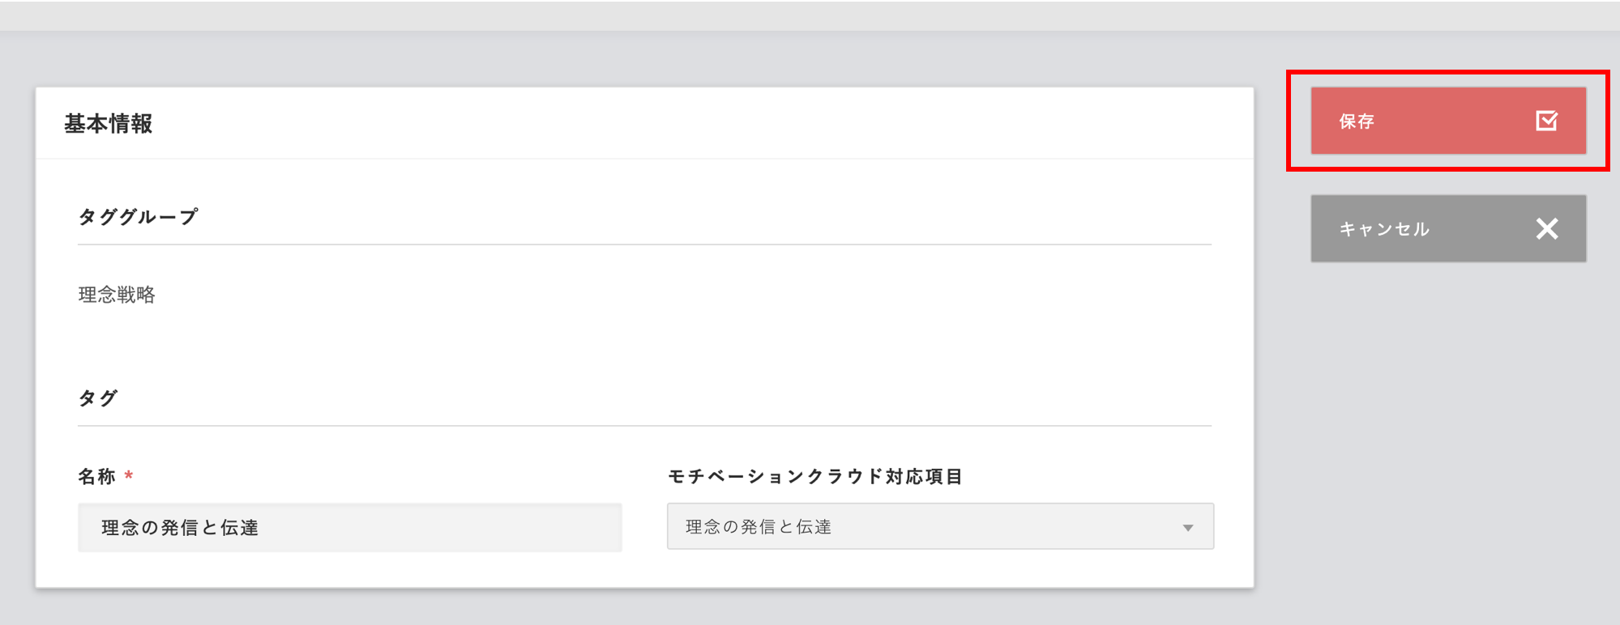Click the divider line under タググループ
This screenshot has height=625, width=1620.
[x=644, y=244]
